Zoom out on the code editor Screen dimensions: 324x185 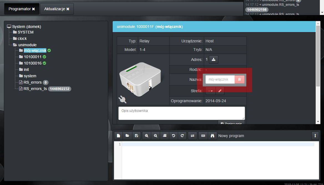pyautogui.click(x=156, y=136)
